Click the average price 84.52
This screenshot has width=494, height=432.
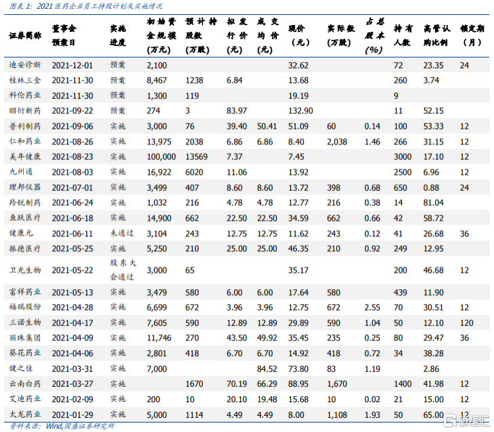pos(267,369)
